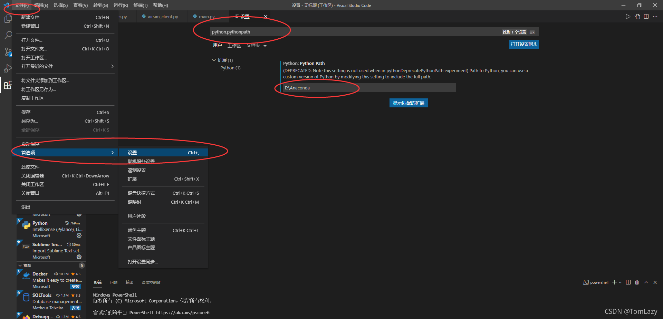Image resolution: width=663 pixels, height=319 pixels.
Task: Open the Help menu
Action: click(x=161, y=5)
